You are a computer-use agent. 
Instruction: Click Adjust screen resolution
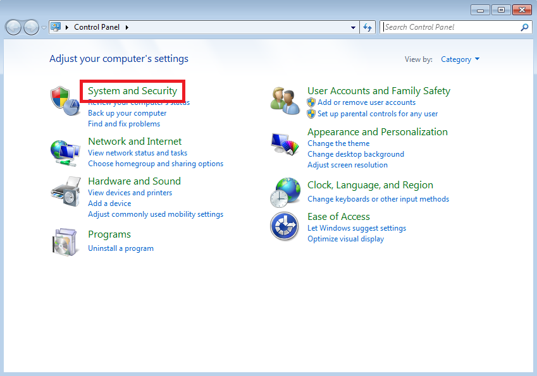347,165
